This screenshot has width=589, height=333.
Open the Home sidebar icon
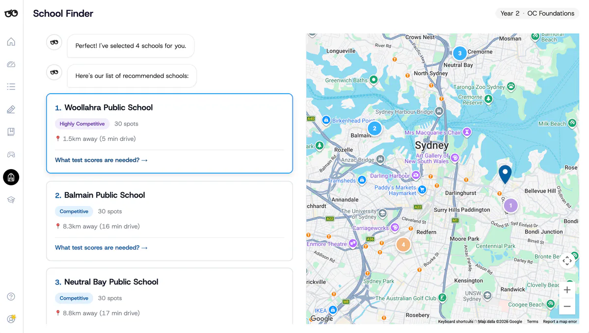pyautogui.click(x=11, y=42)
